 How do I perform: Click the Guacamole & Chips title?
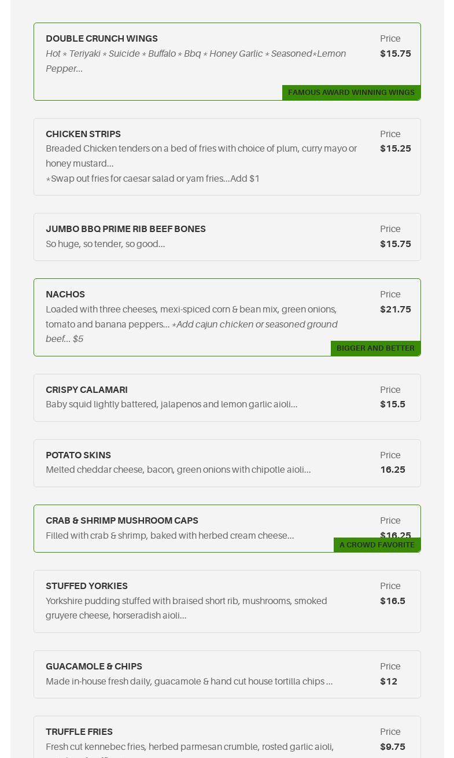(x=94, y=666)
